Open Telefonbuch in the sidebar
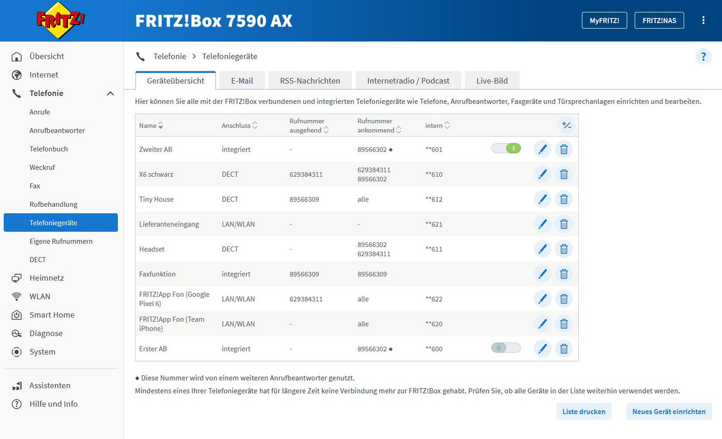Screen dimensions: 722x439 click(49, 149)
